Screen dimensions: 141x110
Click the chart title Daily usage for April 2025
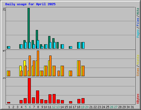click(30, 4)
